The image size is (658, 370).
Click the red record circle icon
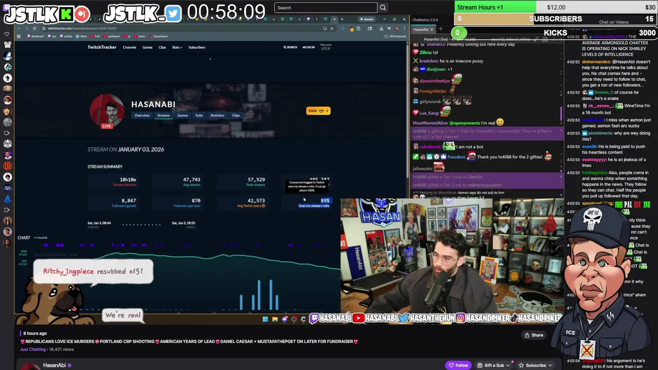coord(82,14)
